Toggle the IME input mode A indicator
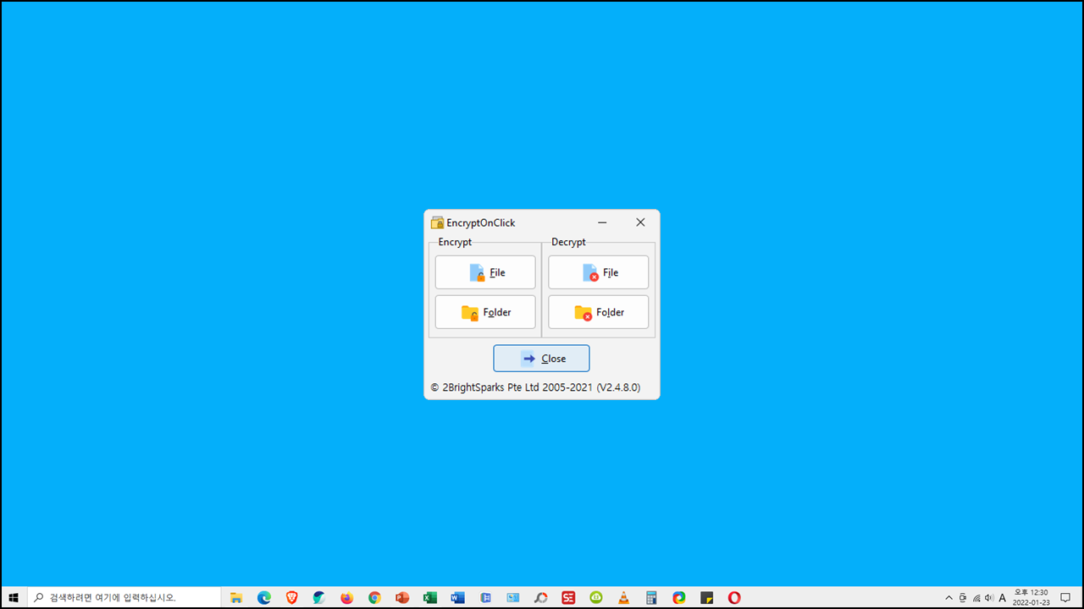1084x609 pixels. 1003,598
